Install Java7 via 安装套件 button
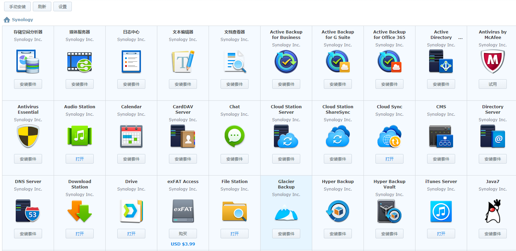The image size is (516, 251). point(493,234)
